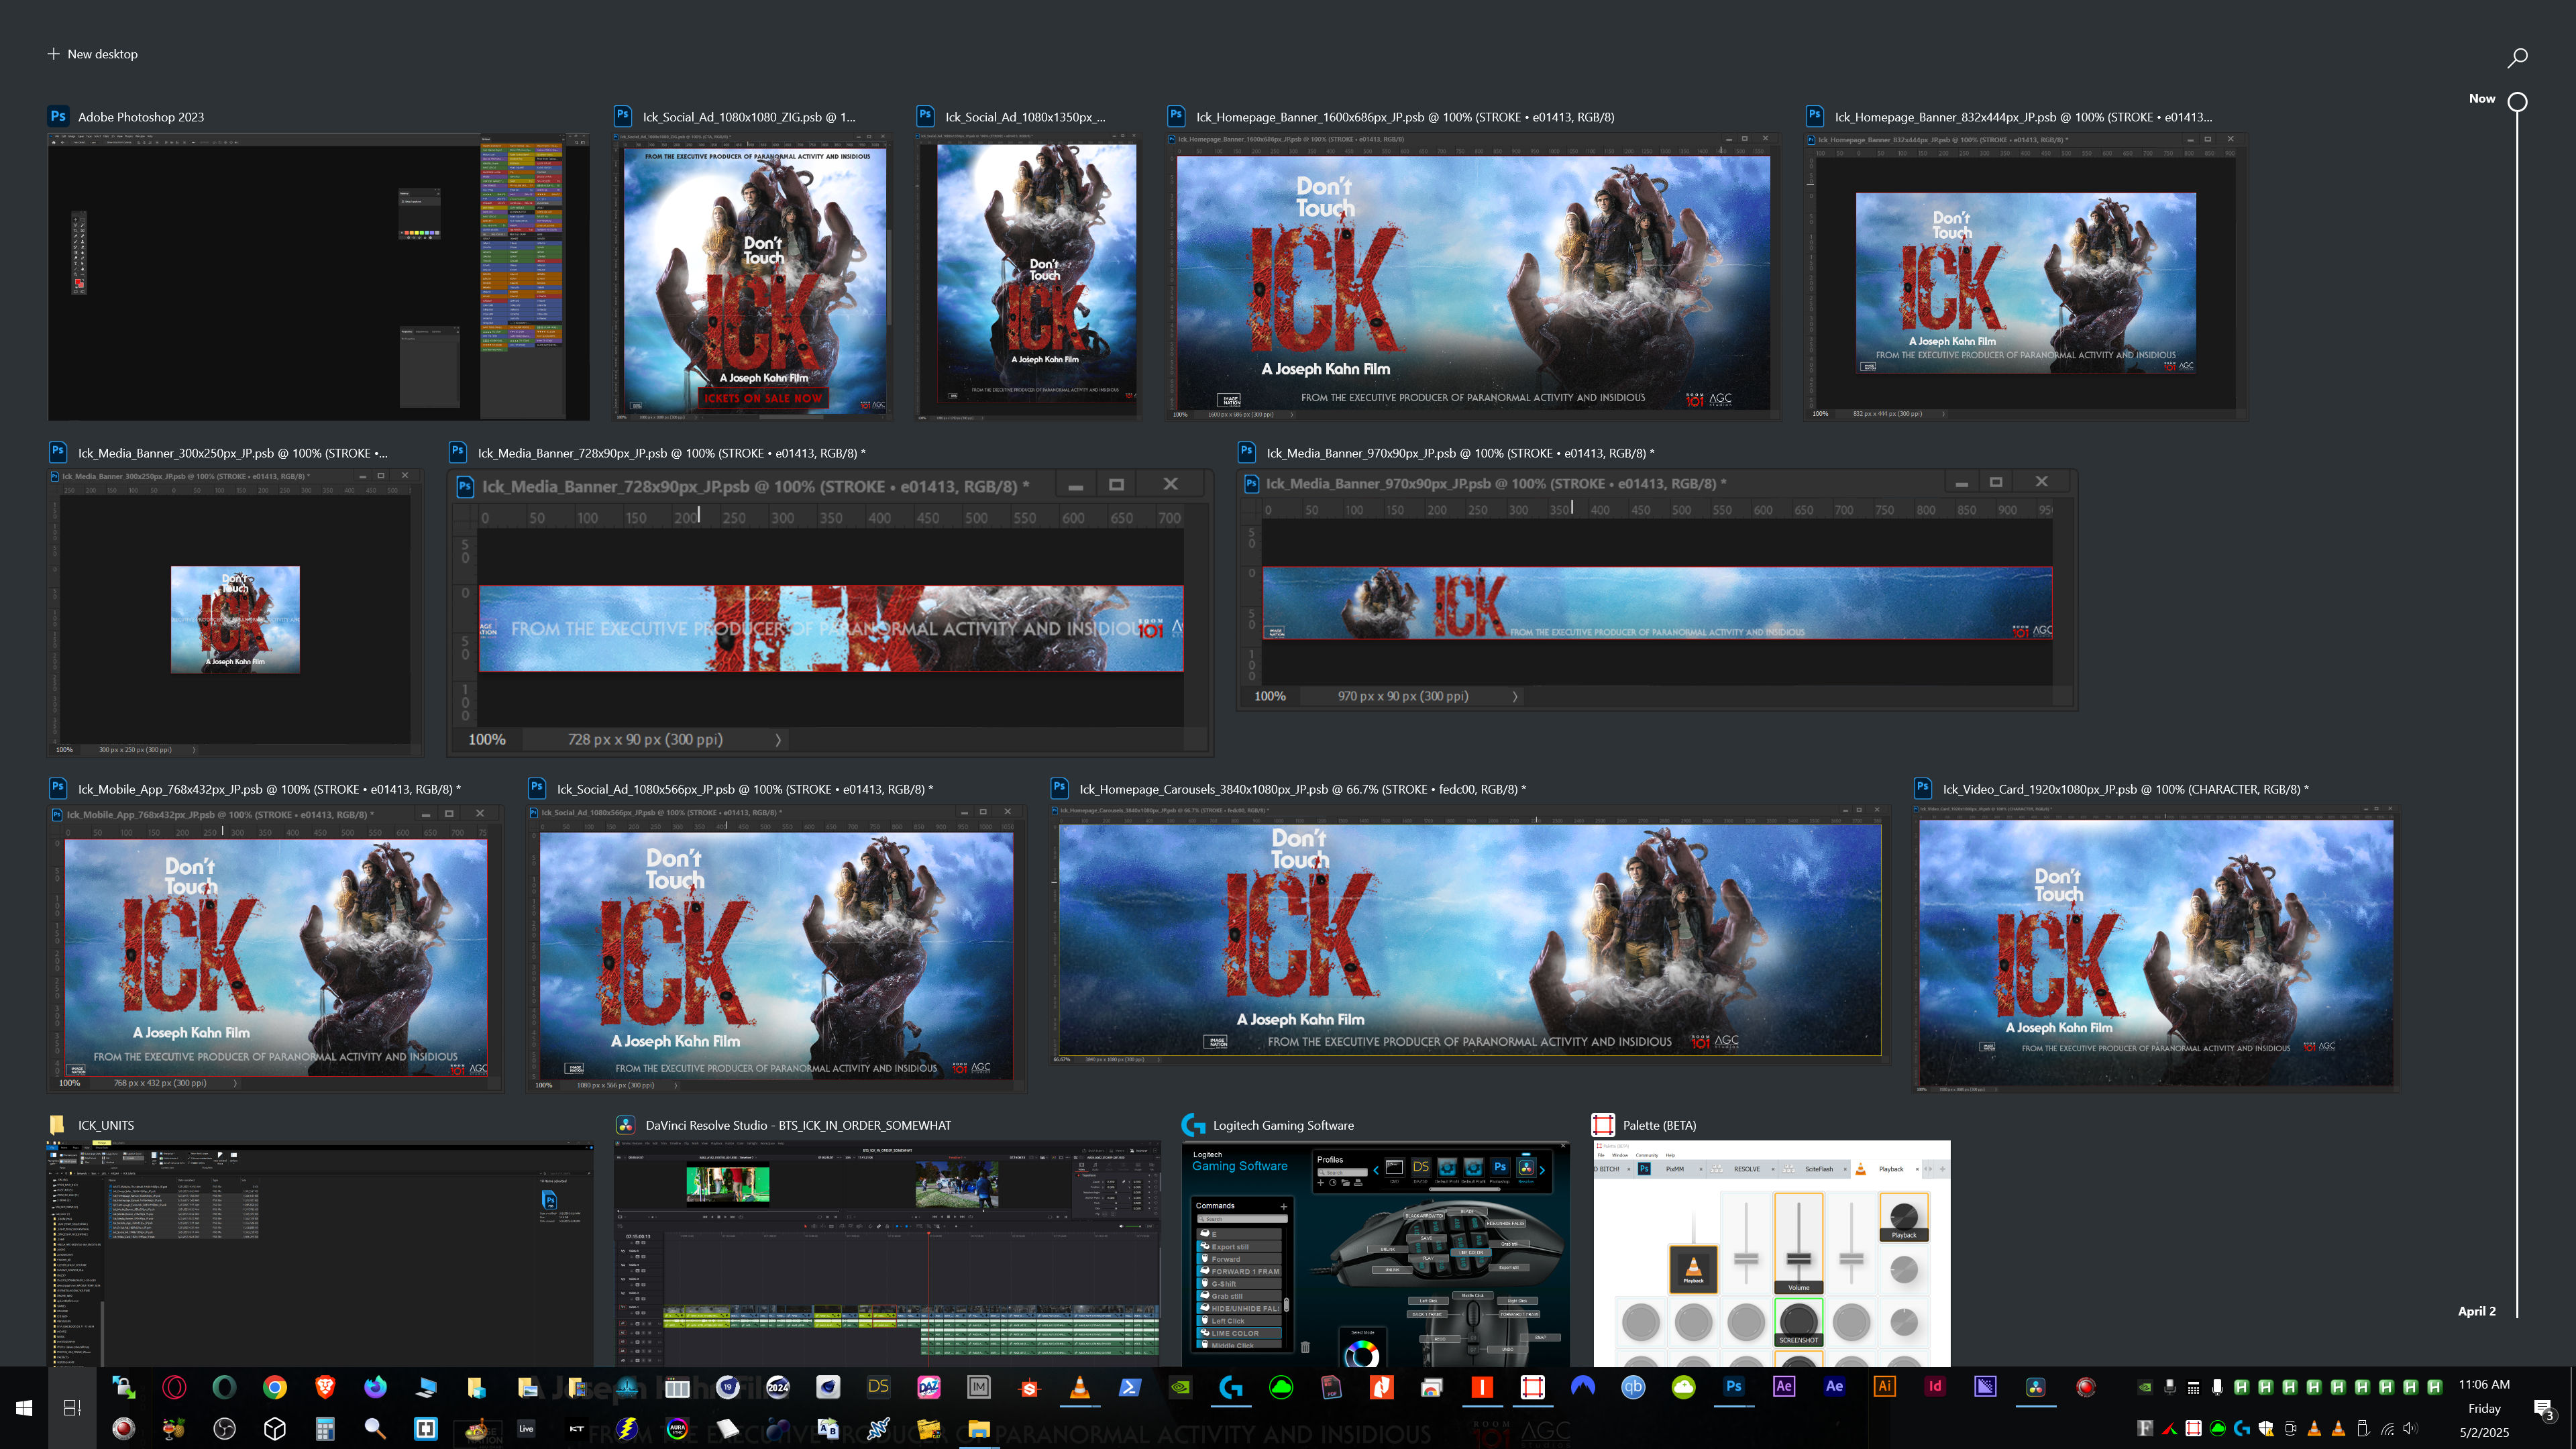Switch to Ick_Media_Banner_300x250px_JP.psb window
2576x1449 pixels.
[x=234, y=612]
